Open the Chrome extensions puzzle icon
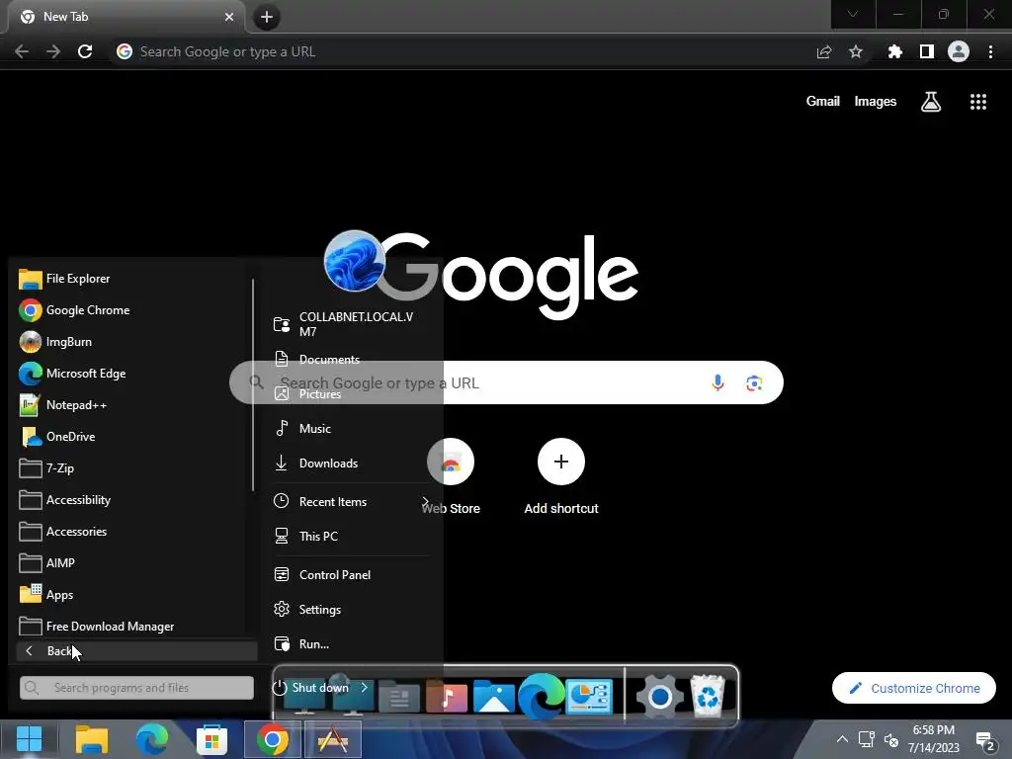 click(x=894, y=51)
